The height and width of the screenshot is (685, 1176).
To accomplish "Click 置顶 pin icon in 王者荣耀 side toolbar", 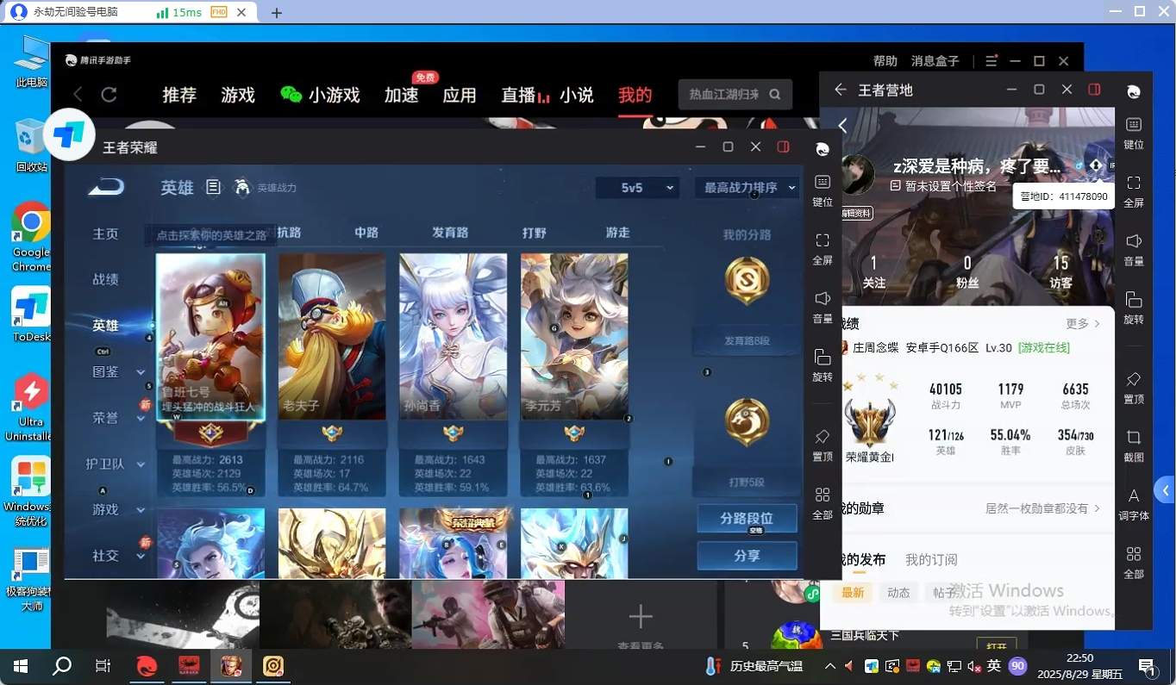I will pyautogui.click(x=823, y=437).
